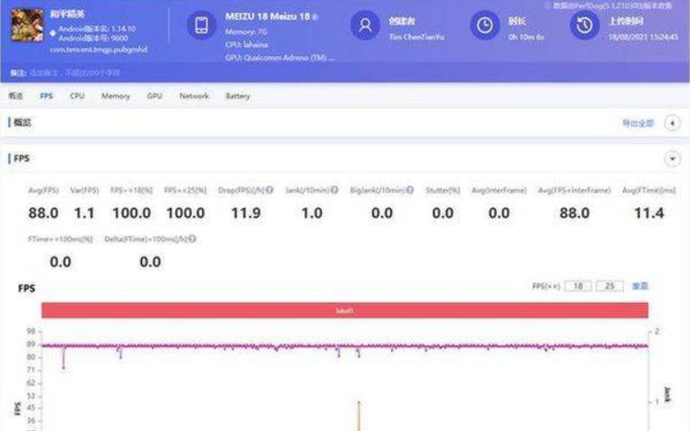Edit the FPS threshold field showing 18

(577, 286)
